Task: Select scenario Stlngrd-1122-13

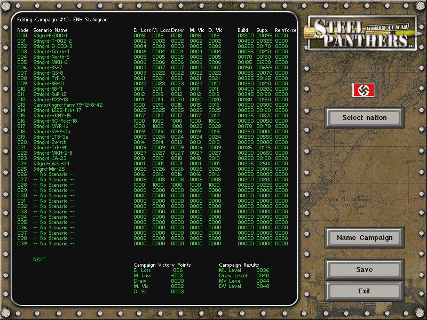Action: pos(51,100)
